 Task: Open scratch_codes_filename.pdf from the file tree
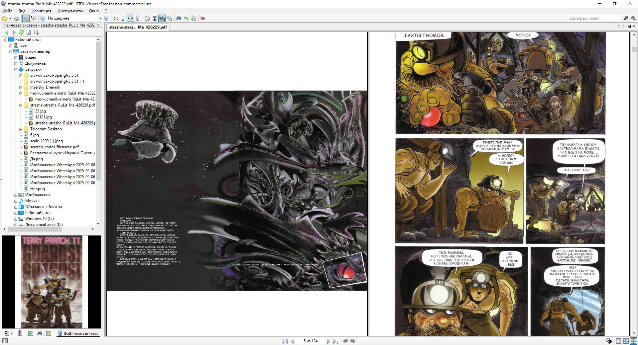(54, 147)
